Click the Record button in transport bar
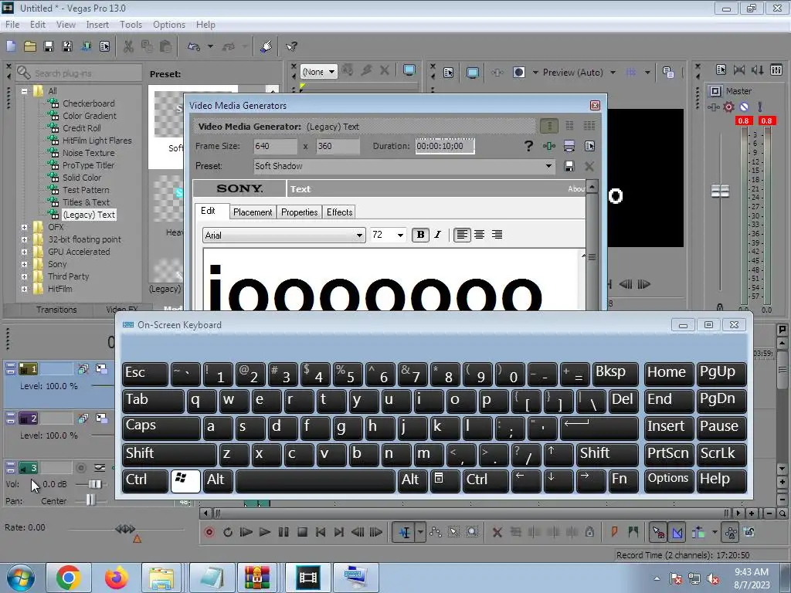 point(209,532)
